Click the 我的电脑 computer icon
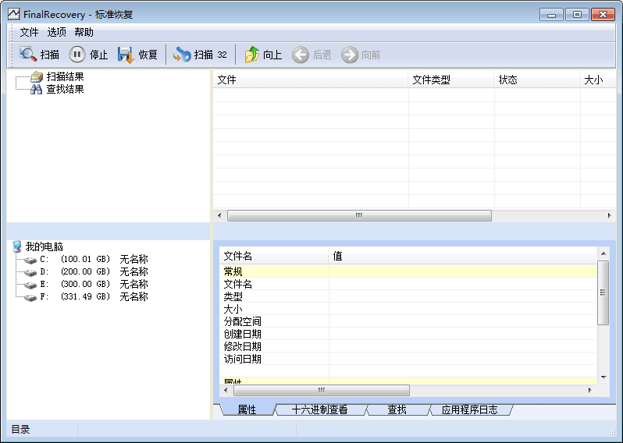Screen dimensions: 623x443 coord(17,246)
